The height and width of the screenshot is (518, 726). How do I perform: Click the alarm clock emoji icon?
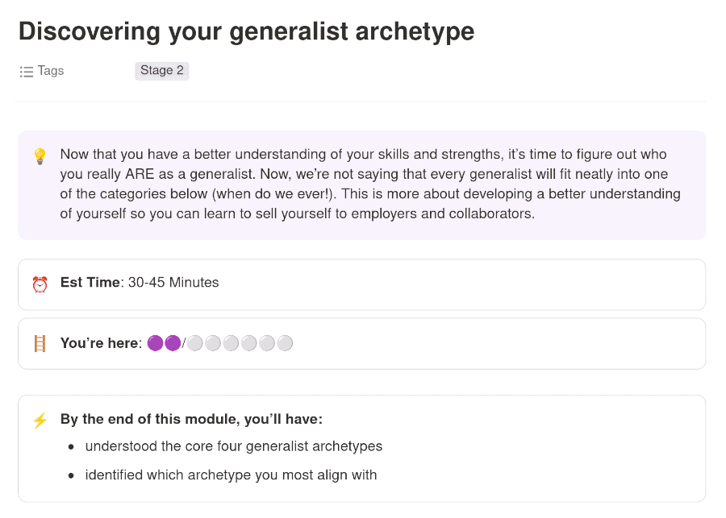[x=40, y=284]
